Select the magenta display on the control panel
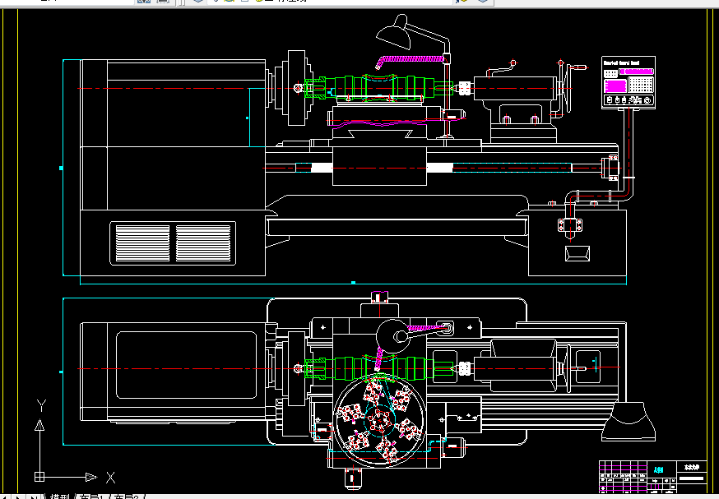 click(615, 85)
